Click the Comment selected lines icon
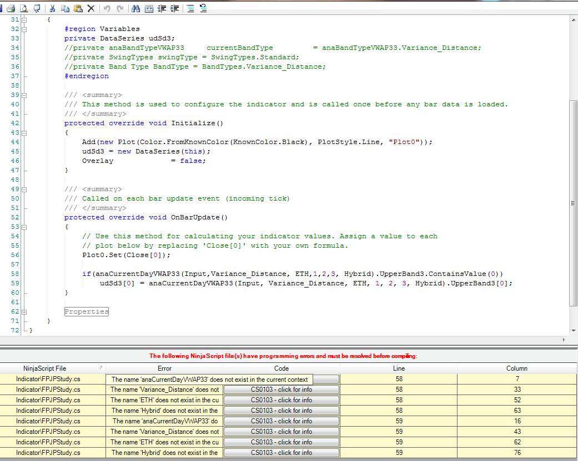 tap(190, 8)
